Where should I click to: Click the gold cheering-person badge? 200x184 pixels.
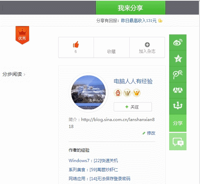137,93
